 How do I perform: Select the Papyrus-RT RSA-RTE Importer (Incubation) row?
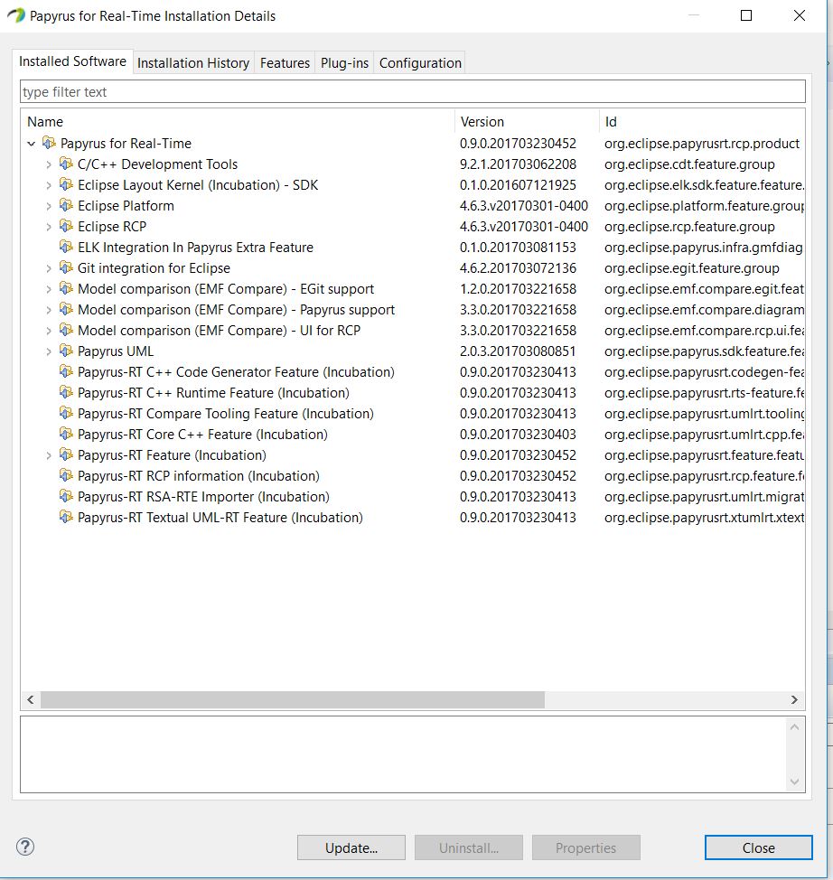pyautogui.click(x=413, y=496)
